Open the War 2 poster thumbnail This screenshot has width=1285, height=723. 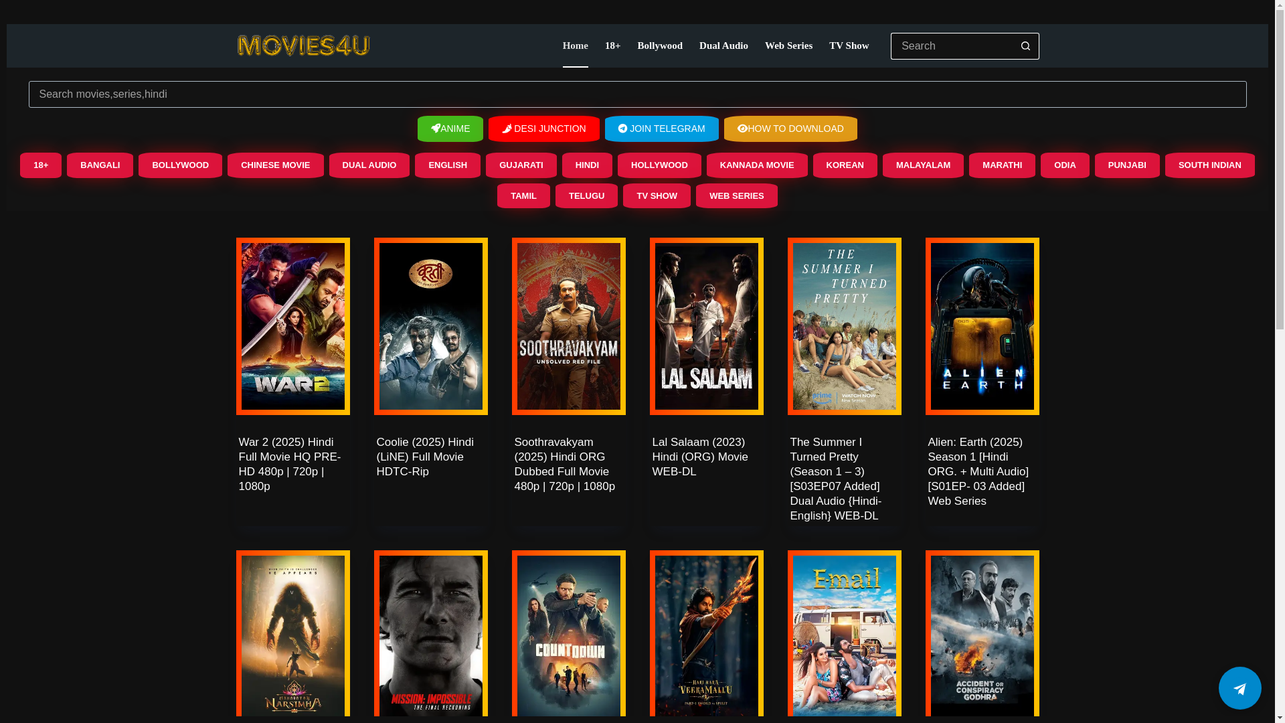point(293,326)
